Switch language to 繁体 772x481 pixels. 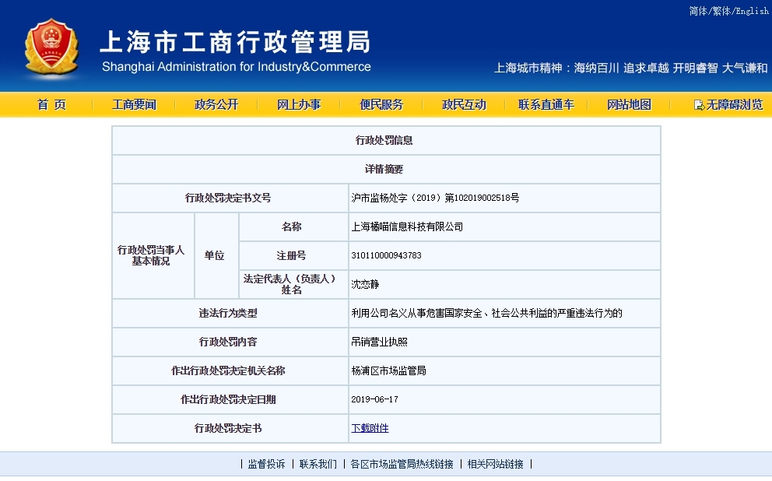coord(719,11)
